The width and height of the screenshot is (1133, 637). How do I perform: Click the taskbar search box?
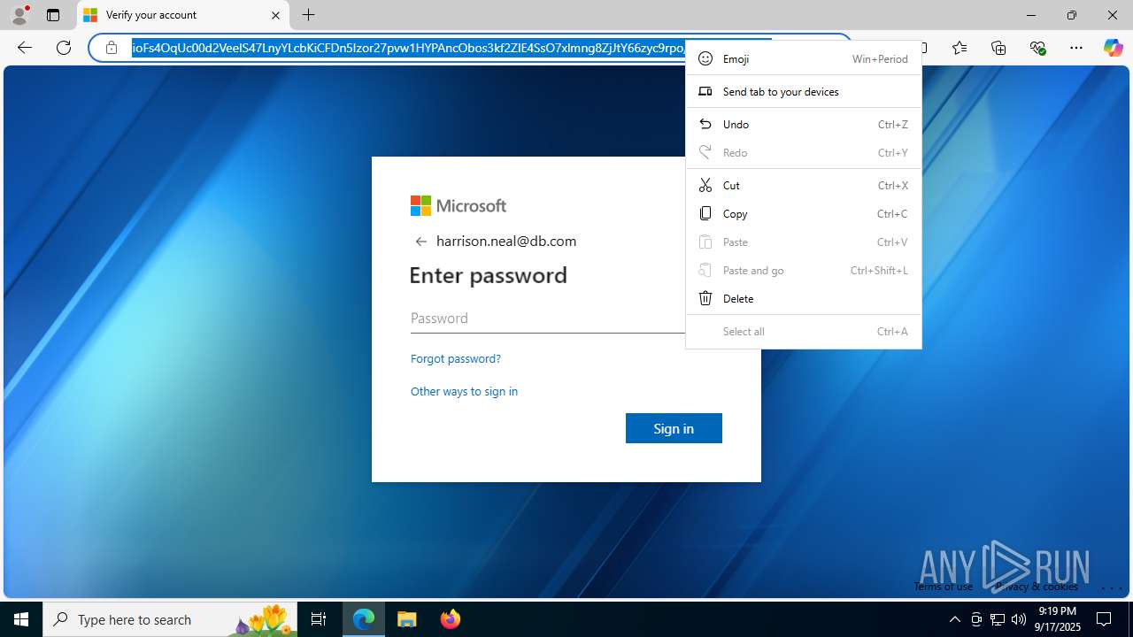(x=170, y=619)
